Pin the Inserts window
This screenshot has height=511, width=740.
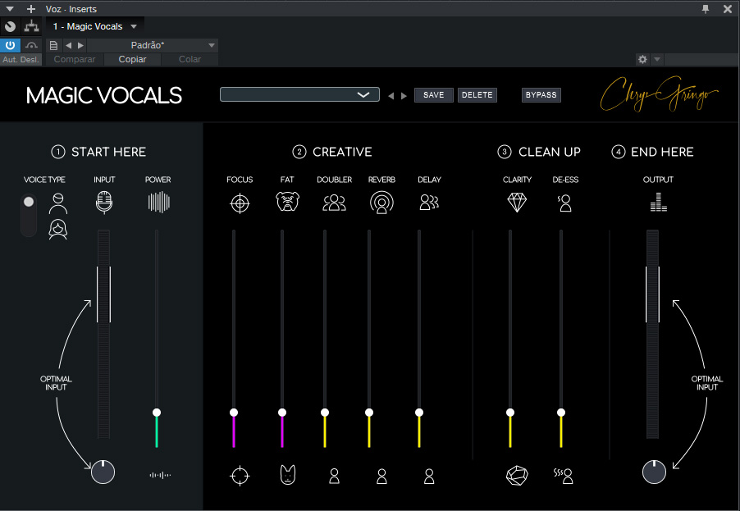pyautogui.click(x=706, y=9)
